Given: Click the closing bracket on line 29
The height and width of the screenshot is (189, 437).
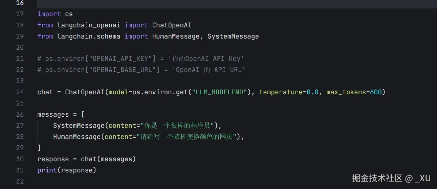Looking at the screenshot, I should (x=39, y=148).
